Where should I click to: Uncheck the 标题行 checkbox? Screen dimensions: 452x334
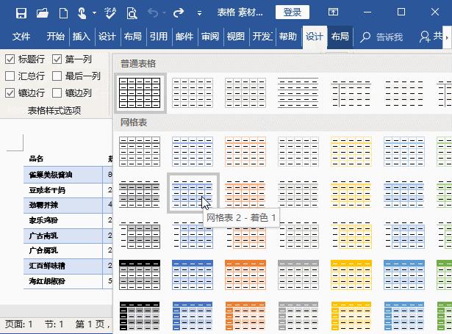coord(10,59)
